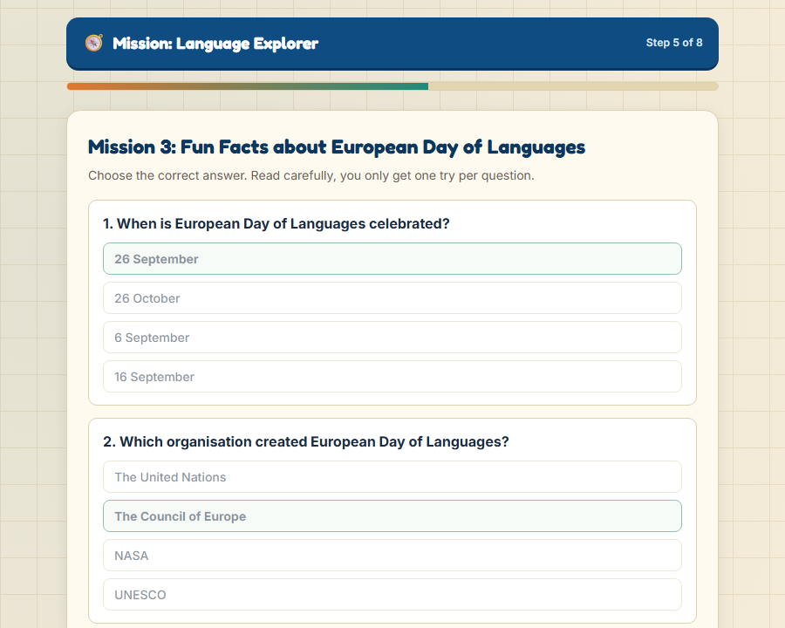Click question 1 about celebration date
This screenshot has width=785, height=628.
click(276, 224)
